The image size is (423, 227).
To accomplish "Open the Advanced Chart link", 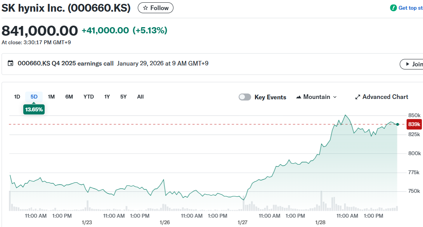I will tap(385, 97).
